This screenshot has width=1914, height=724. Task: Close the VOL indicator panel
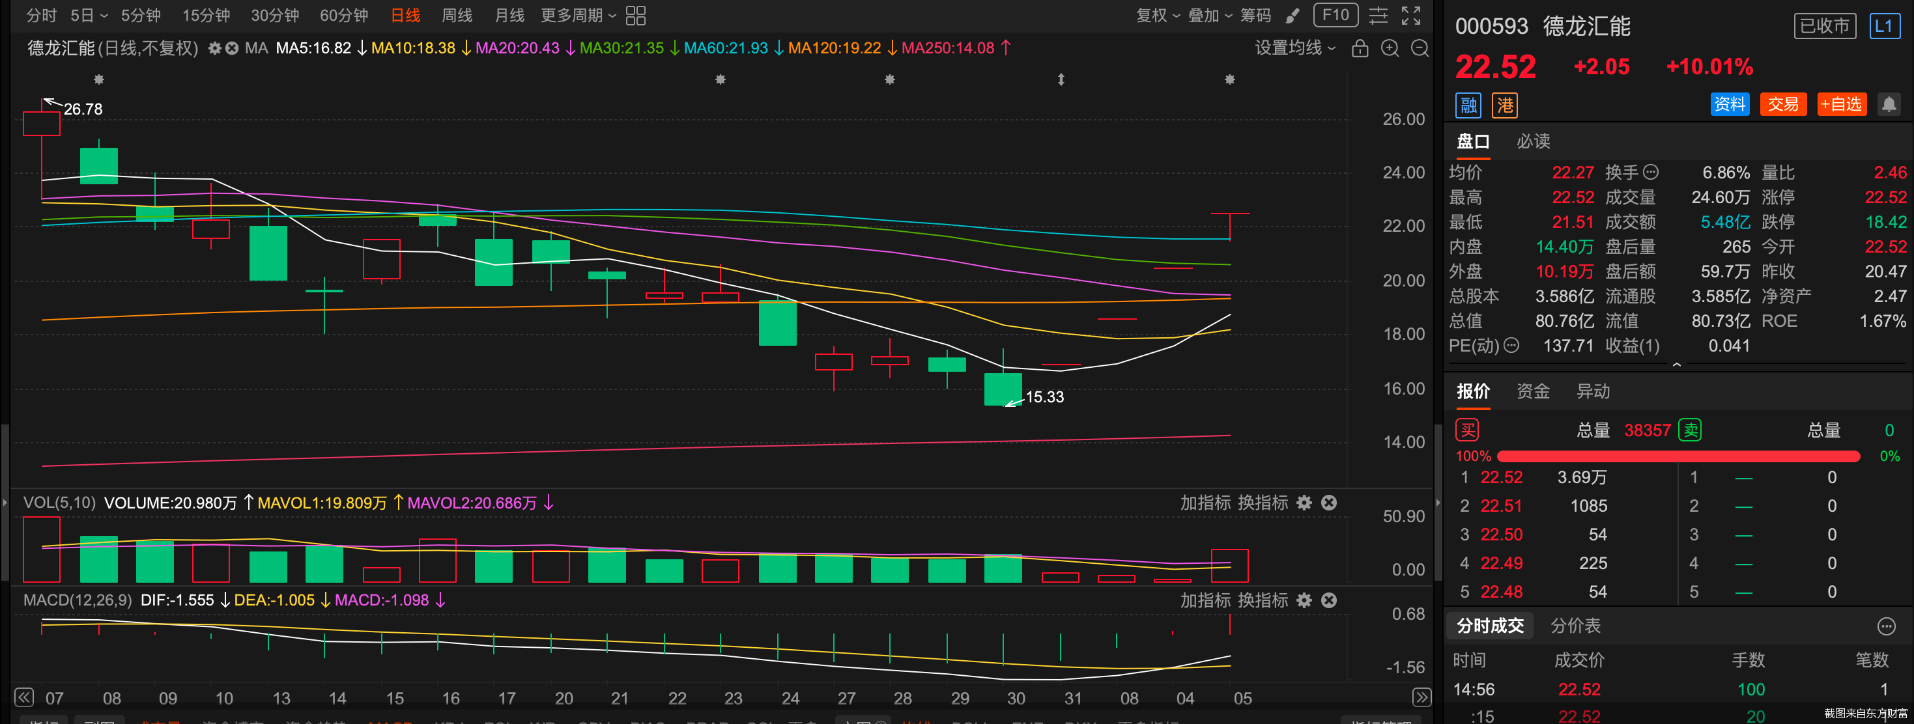point(1329,503)
